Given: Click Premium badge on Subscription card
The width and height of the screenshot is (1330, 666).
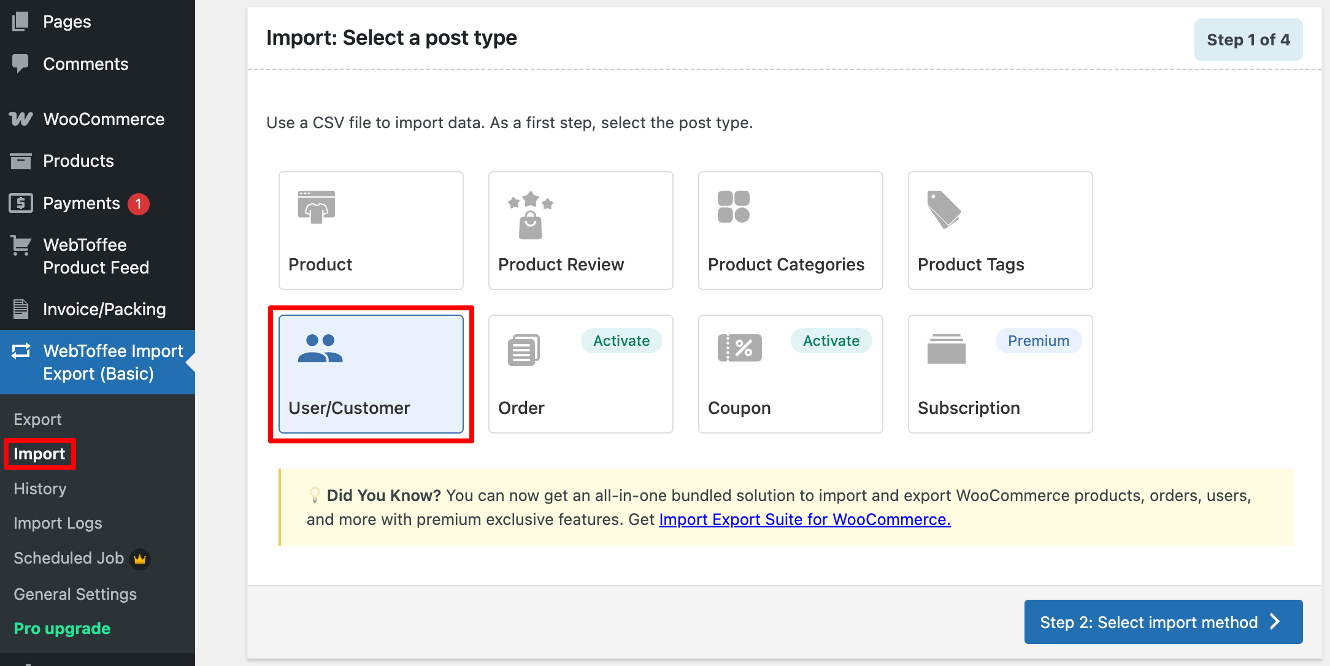Looking at the screenshot, I should pyautogui.click(x=1039, y=341).
